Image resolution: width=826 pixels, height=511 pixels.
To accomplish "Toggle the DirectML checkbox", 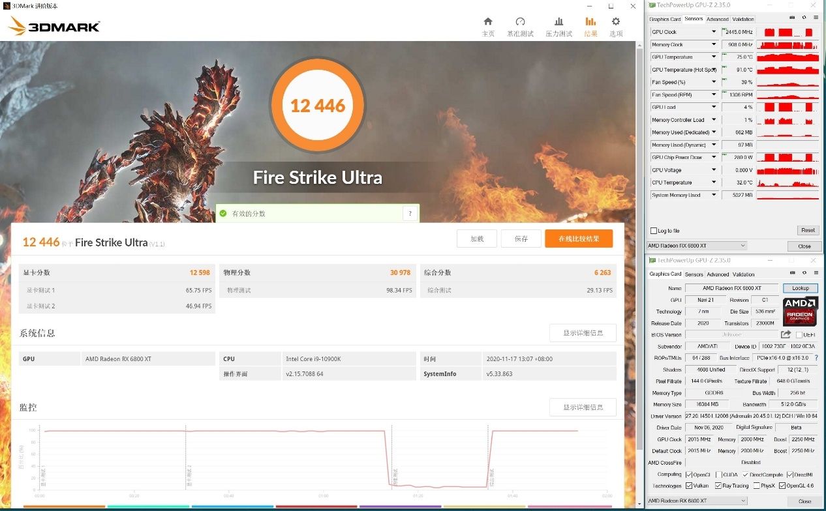I will (x=790, y=474).
